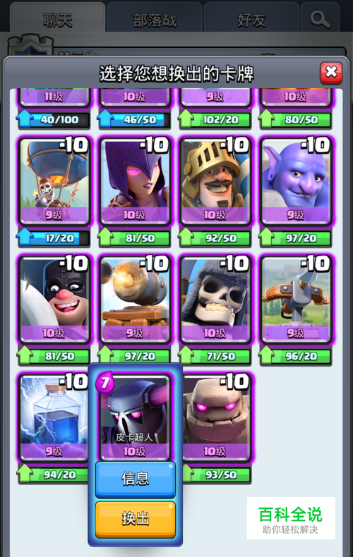Switch to the 聊天 chat tab

pyautogui.click(x=58, y=20)
